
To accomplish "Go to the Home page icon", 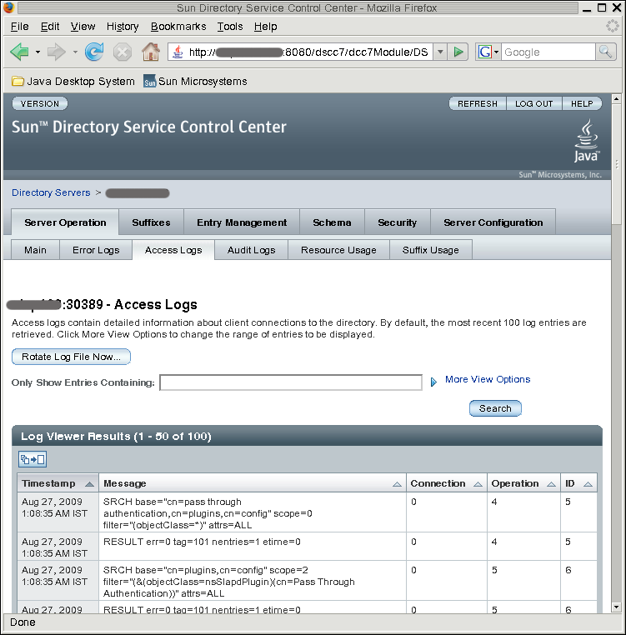I will click(151, 52).
